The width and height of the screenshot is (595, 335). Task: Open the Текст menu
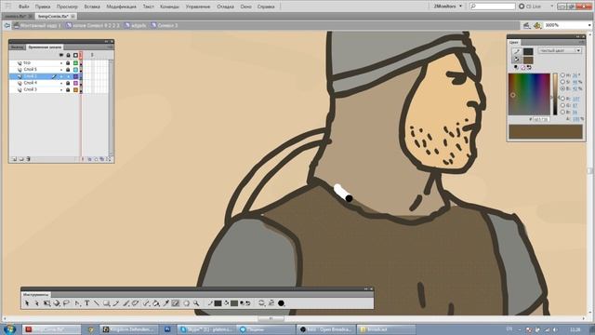click(149, 7)
